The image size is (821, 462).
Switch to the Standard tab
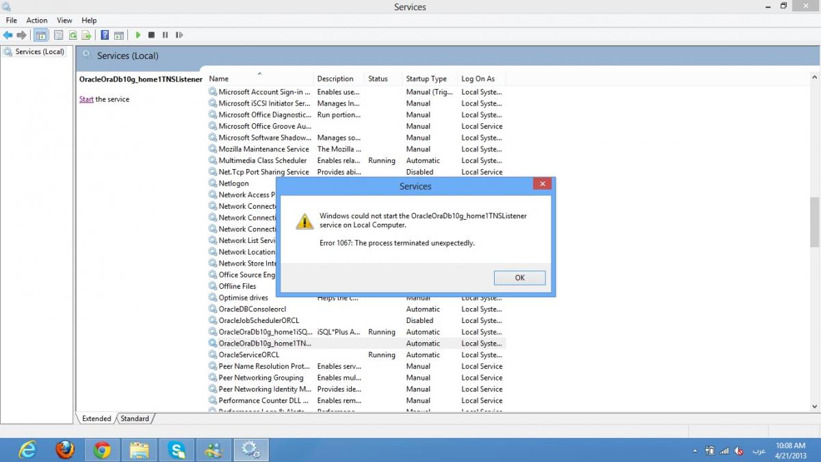pos(135,418)
